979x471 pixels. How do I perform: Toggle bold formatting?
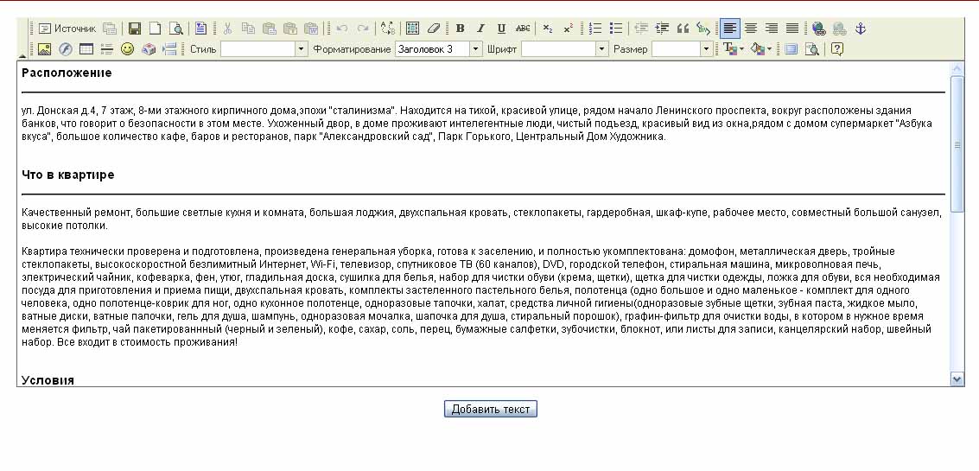pos(461,29)
